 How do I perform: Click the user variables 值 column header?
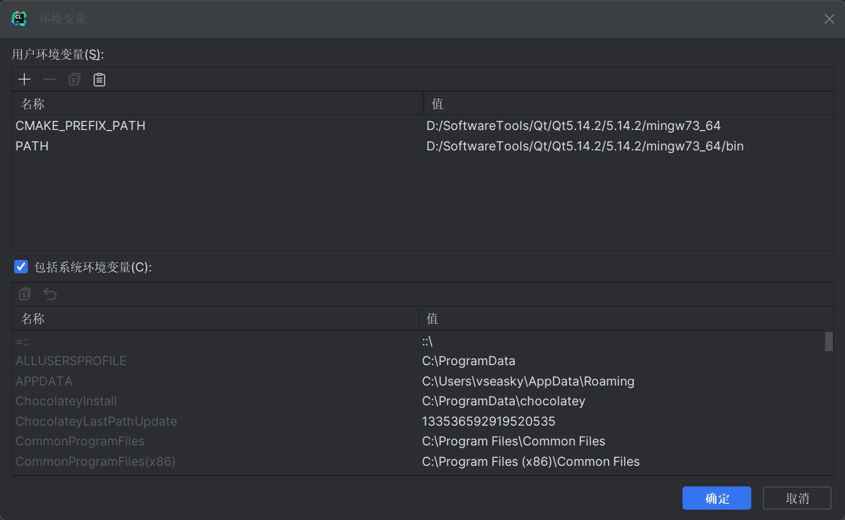[437, 104]
